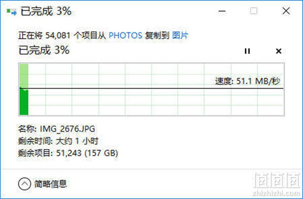Pause the file copy operation
Screen dimensions: 303x199
pos(248,51)
